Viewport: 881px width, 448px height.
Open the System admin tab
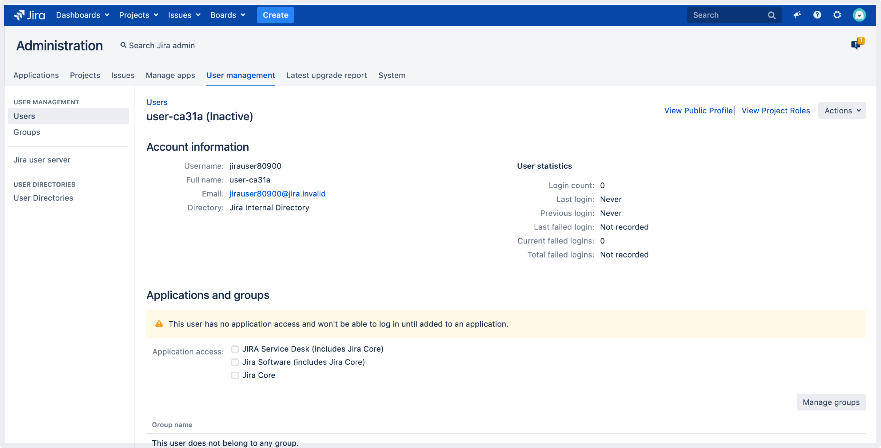392,75
